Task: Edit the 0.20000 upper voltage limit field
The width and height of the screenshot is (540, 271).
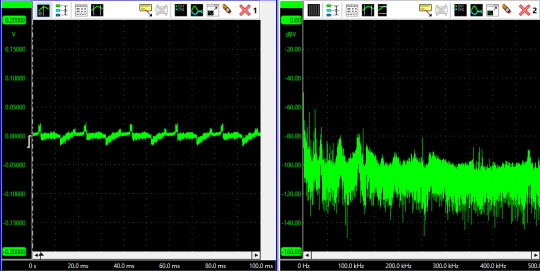Action: (x=14, y=20)
